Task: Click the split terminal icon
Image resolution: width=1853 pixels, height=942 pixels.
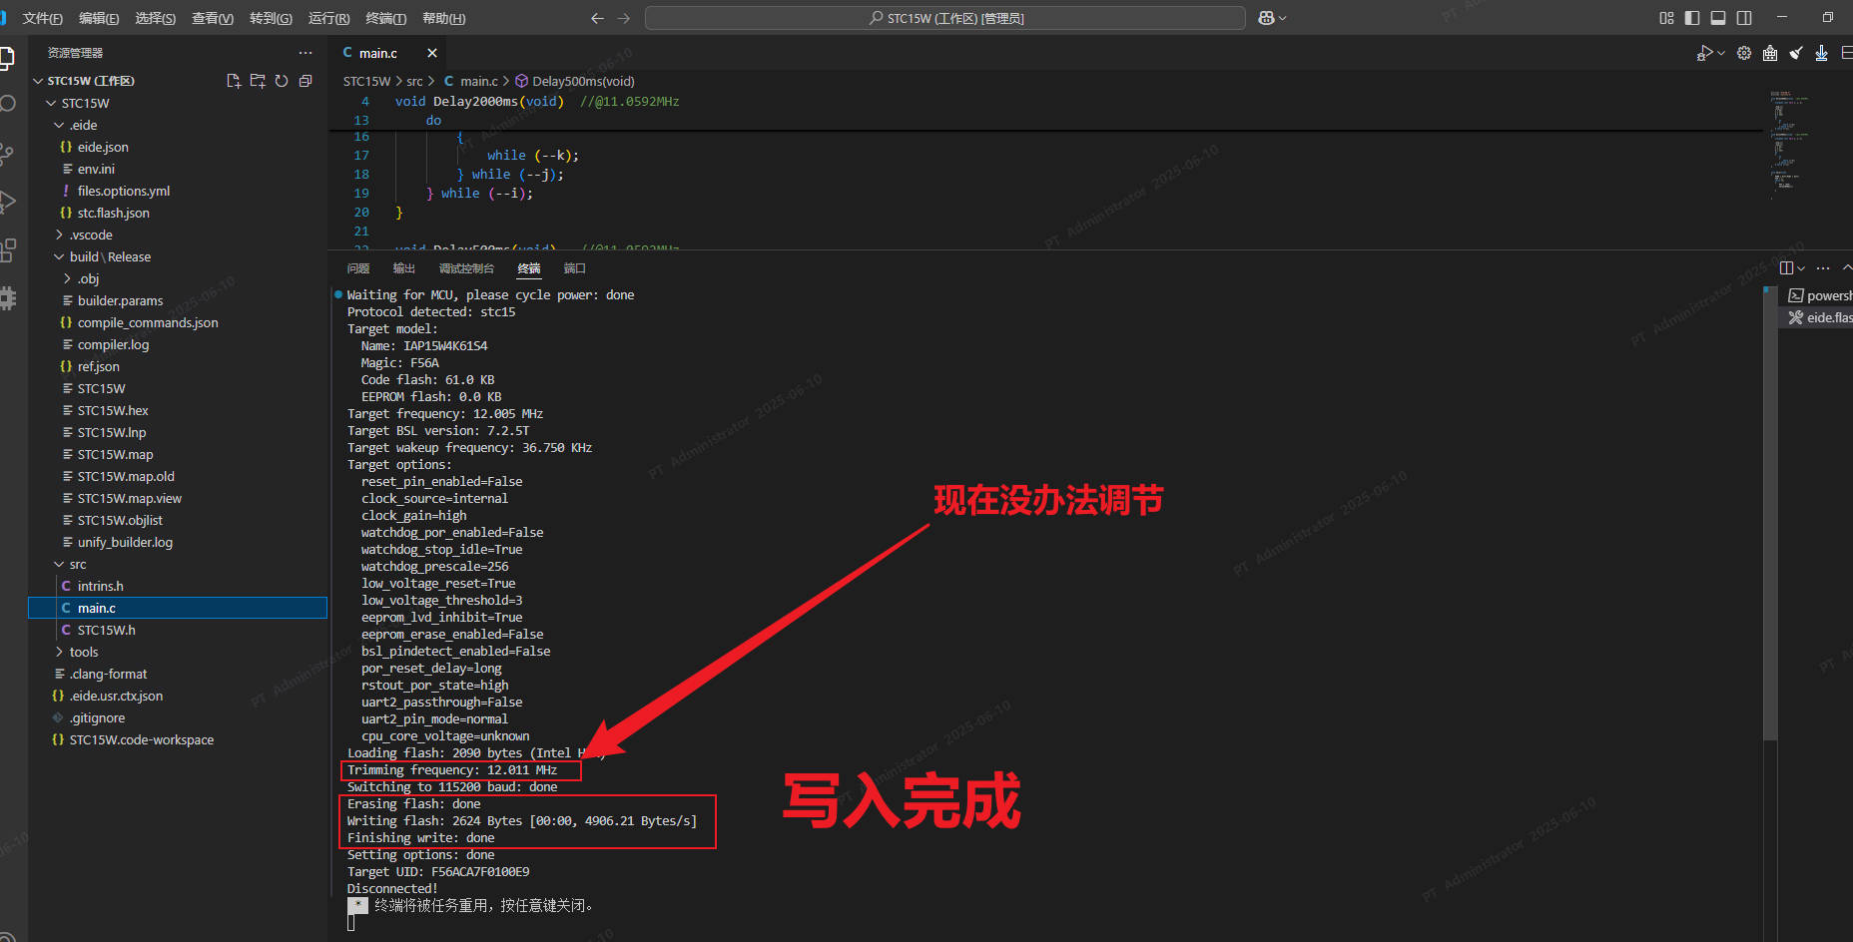Action: [x=1787, y=268]
